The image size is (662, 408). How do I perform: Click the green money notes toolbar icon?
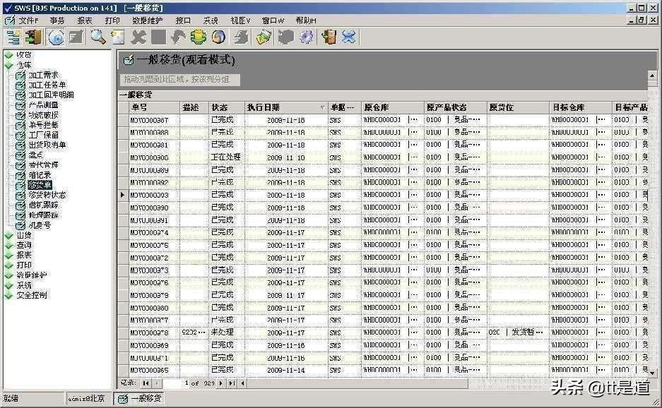tap(264, 37)
